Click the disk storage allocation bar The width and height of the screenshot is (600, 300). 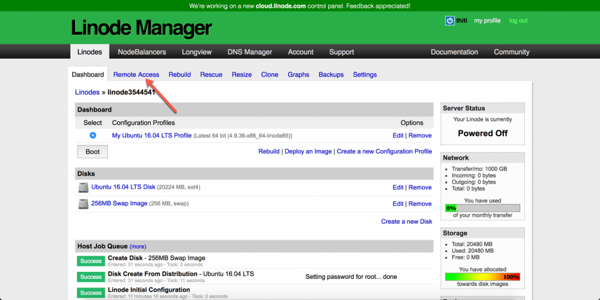coord(482,277)
